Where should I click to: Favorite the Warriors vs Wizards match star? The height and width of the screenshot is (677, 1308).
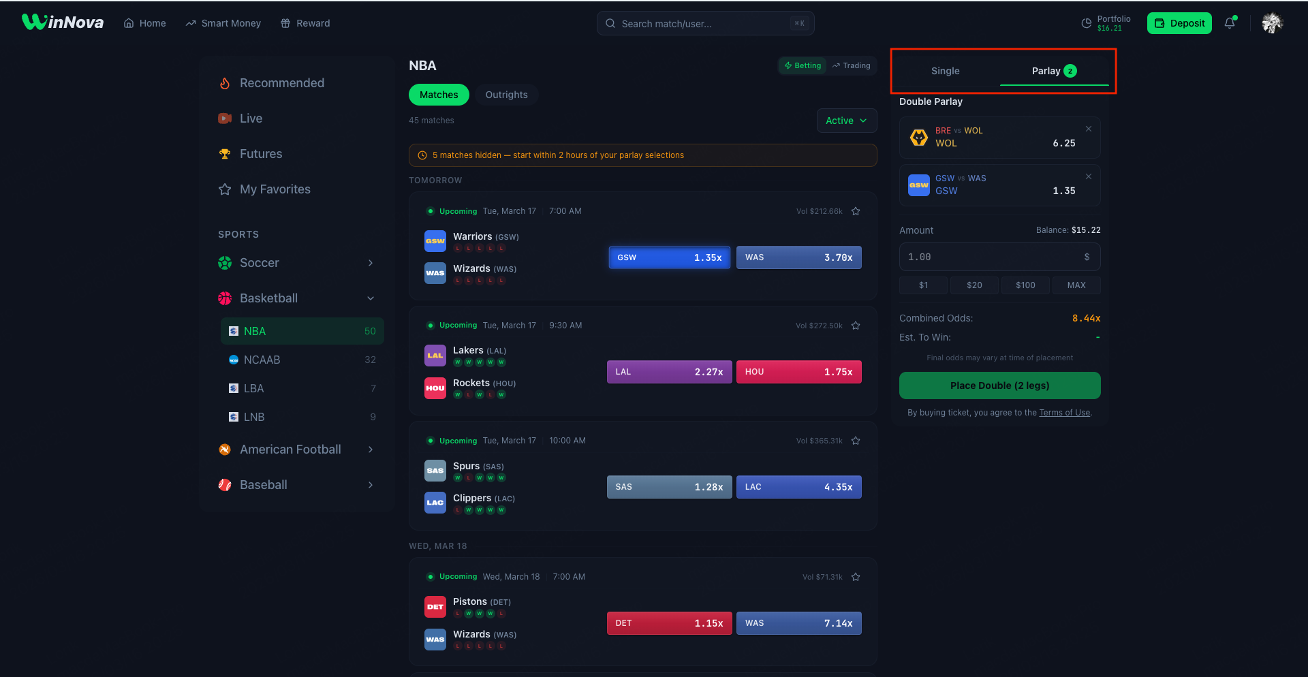point(856,211)
